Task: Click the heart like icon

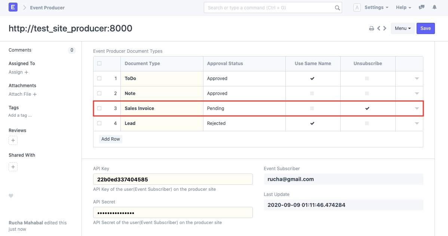Action: click(x=11, y=196)
